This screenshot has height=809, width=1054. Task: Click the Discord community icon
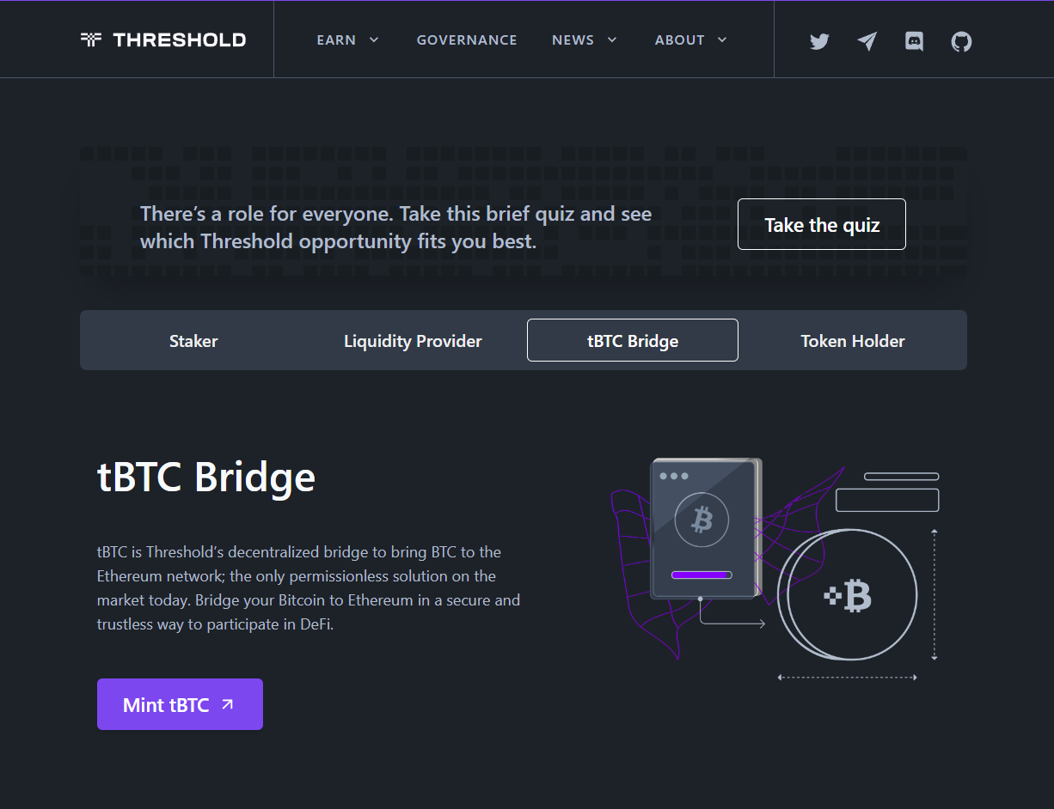914,40
